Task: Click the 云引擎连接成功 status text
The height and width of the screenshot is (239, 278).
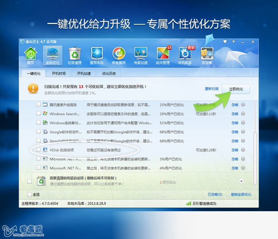Action: pos(204,204)
